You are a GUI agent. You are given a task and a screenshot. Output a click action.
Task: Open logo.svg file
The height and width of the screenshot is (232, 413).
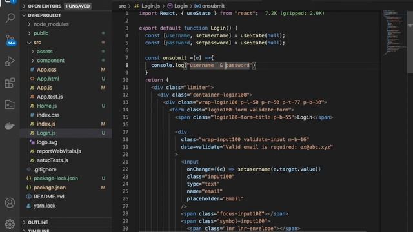pyautogui.click(x=66, y=142)
